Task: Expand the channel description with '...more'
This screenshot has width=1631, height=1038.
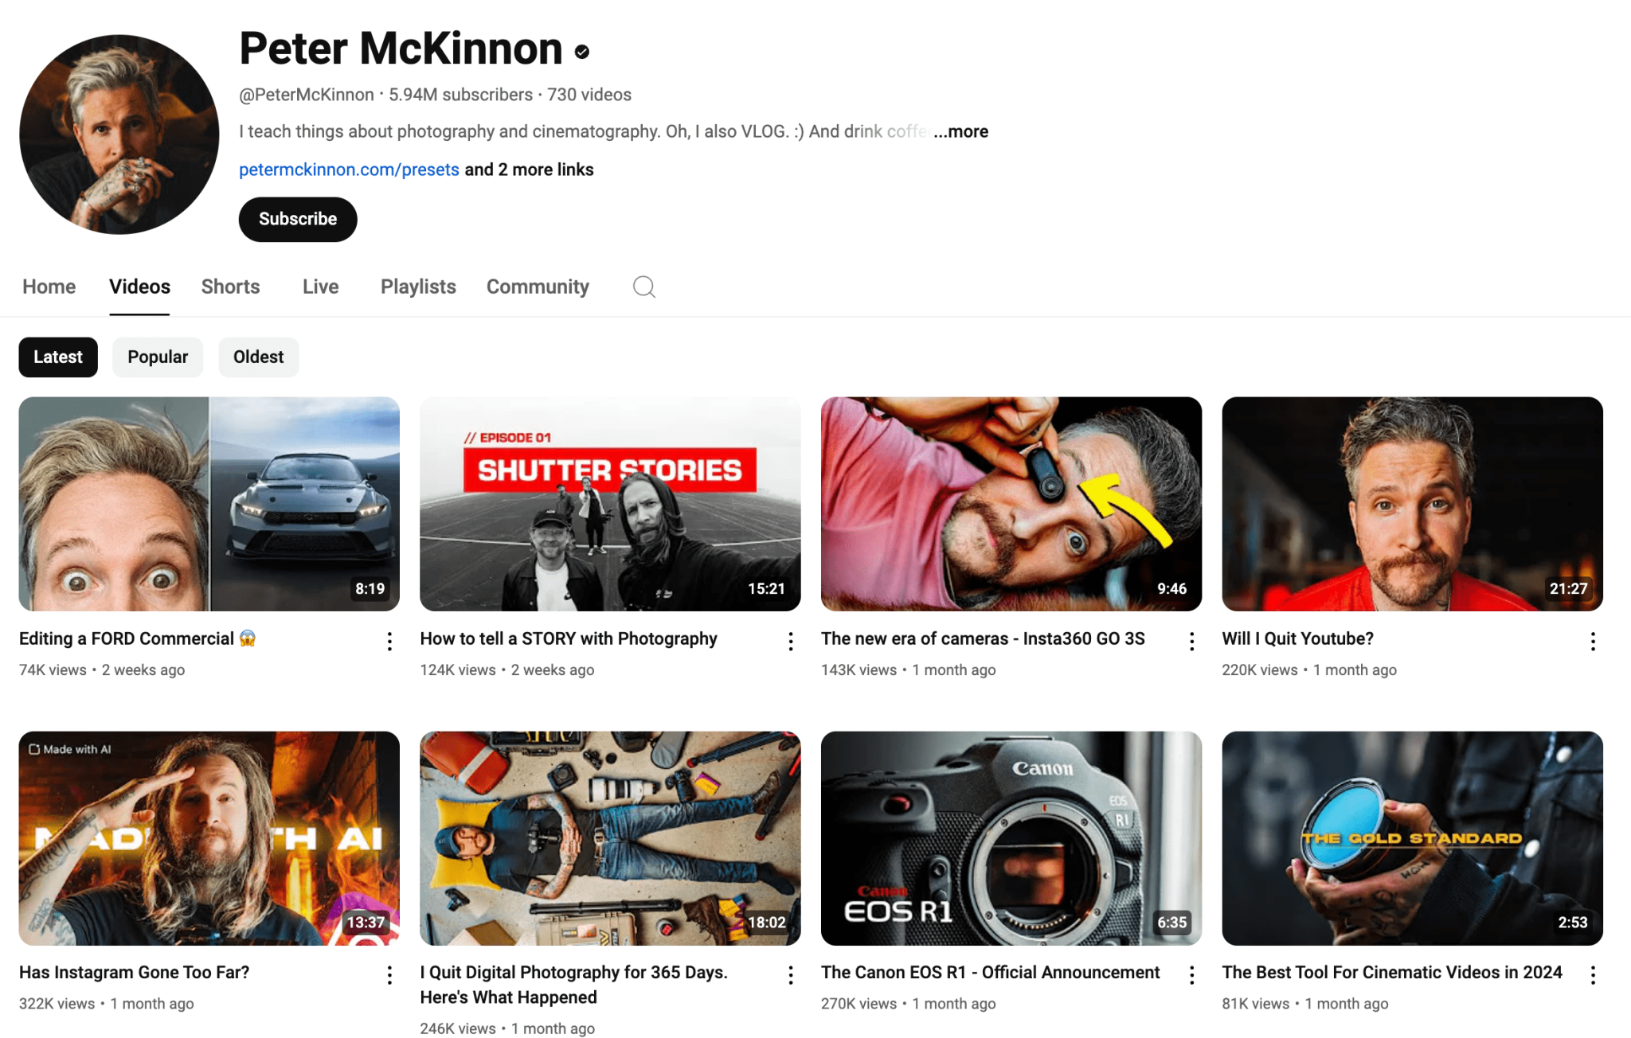Action: (x=960, y=131)
